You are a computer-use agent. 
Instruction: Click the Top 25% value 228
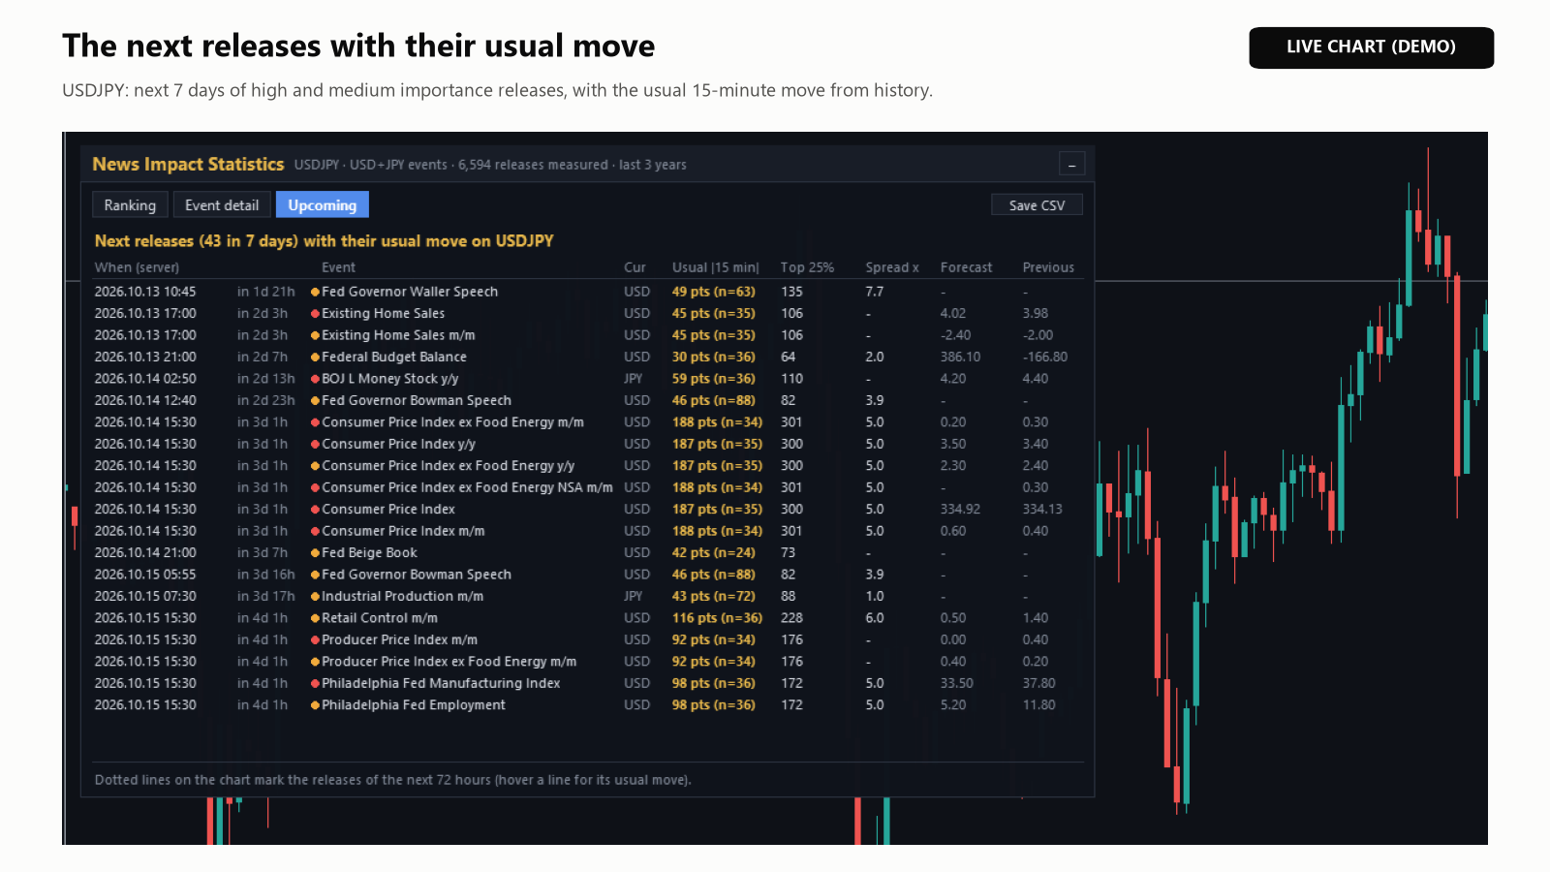[791, 618]
